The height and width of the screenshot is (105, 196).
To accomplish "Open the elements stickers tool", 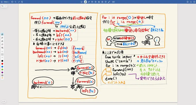I will (x=102, y=2).
